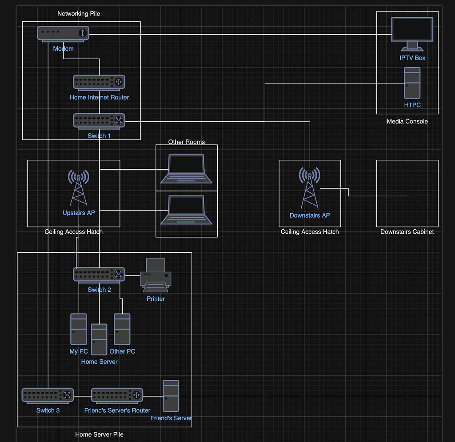Click the My PC tower icon

tap(79, 329)
